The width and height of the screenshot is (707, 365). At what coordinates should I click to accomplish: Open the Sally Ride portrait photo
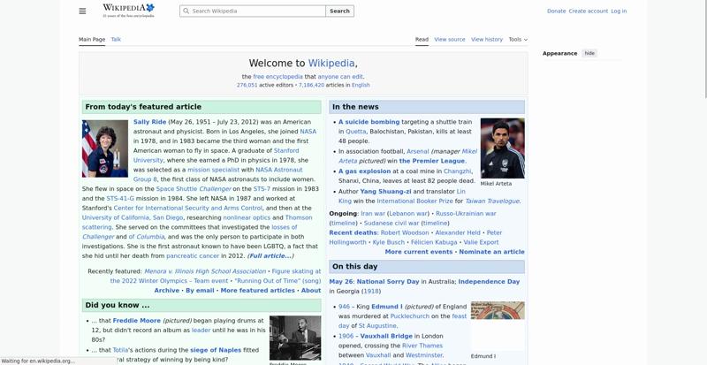105,148
